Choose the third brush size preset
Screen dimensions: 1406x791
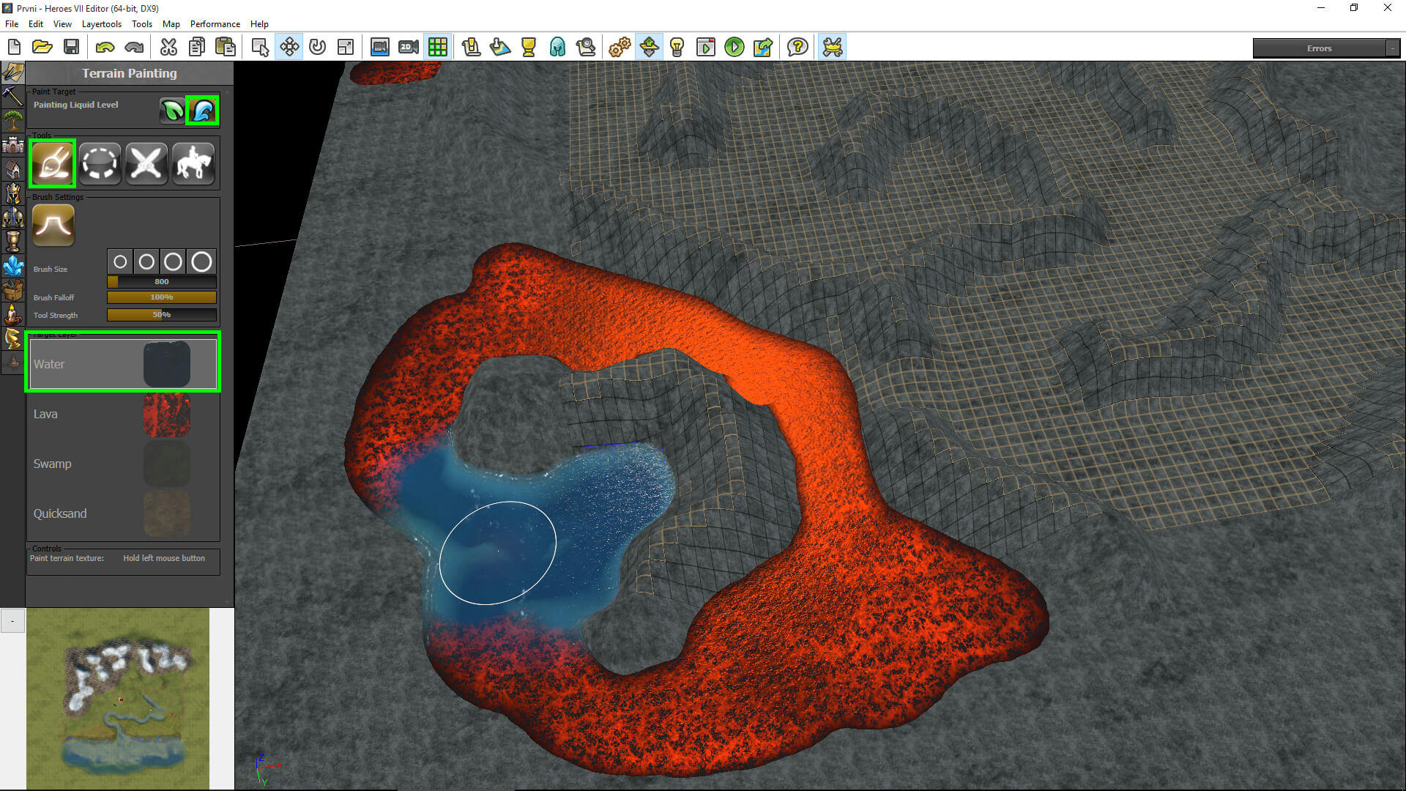[173, 261]
